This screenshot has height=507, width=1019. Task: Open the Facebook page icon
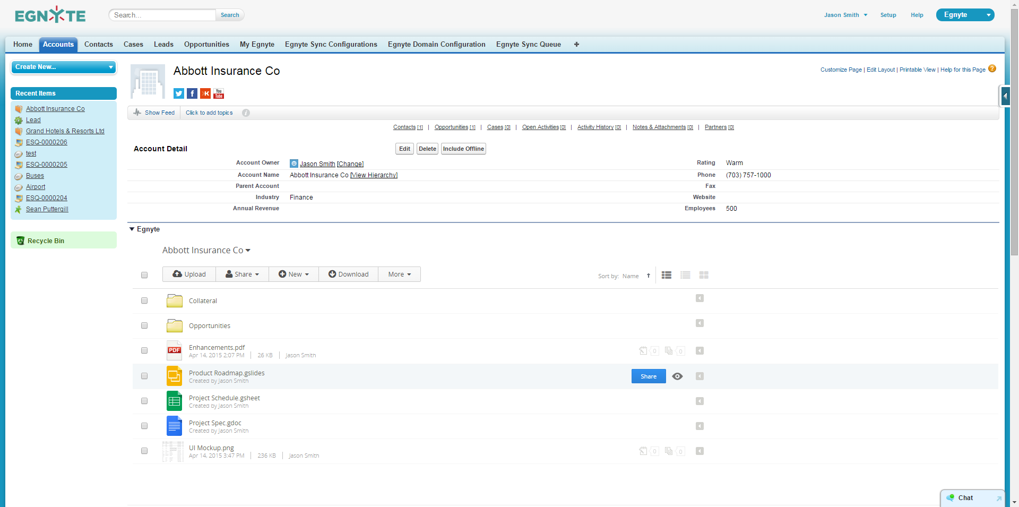tap(192, 93)
